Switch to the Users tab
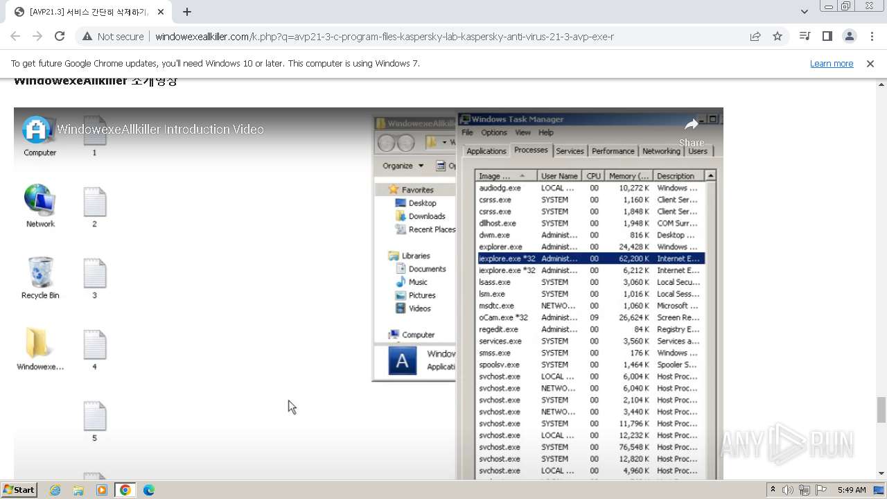This screenshot has height=499, width=887. coord(698,151)
